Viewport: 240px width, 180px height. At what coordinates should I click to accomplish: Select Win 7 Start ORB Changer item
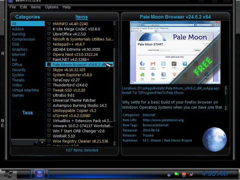pyautogui.click(x=79, y=131)
